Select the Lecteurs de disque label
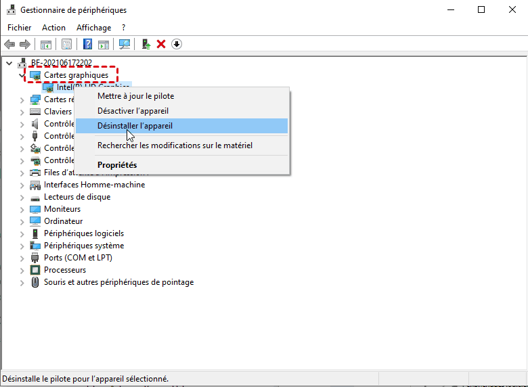This screenshot has height=387, width=528. pyautogui.click(x=77, y=197)
